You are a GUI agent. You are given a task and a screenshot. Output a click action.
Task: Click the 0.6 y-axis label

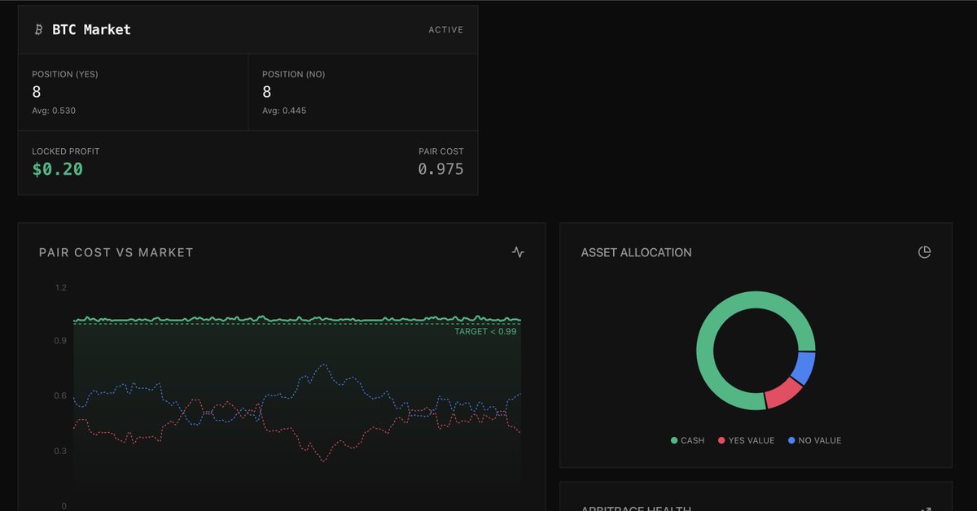pos(60,396)
